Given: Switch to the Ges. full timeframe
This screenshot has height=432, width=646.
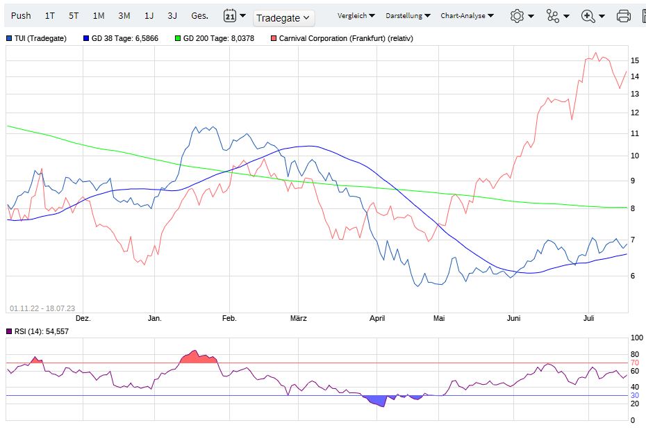Looking at the screenshot, I should (x=200, y=16).
